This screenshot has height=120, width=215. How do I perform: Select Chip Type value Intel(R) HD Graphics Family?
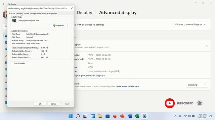click(37, 34)
